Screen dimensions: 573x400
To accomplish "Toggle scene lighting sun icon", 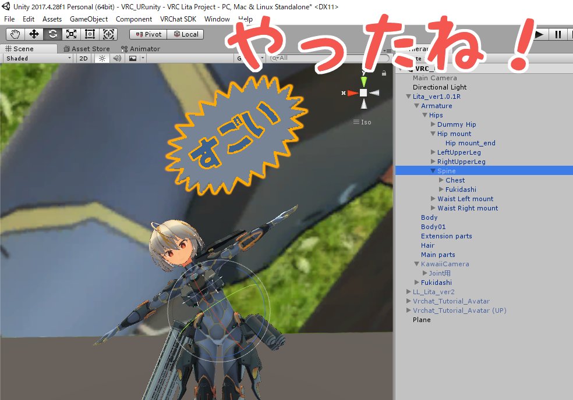I will click(102, 58).
